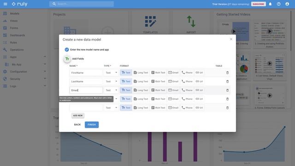Expand the Logs section chevron
This screenshot has height=166, width=295.
click(45, 86)
